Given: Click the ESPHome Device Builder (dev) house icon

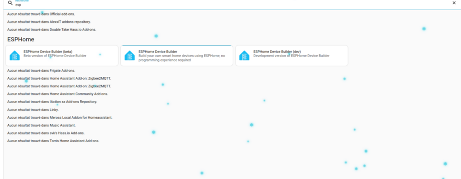Looking at the screenshot, I should tap(244, 56).
